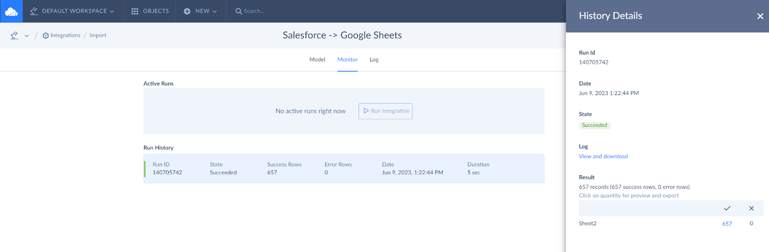Click Sheet2 in the result table
The width and height of the screenshot is (769, 252).
pyautogui.click(x=587, y=224)
